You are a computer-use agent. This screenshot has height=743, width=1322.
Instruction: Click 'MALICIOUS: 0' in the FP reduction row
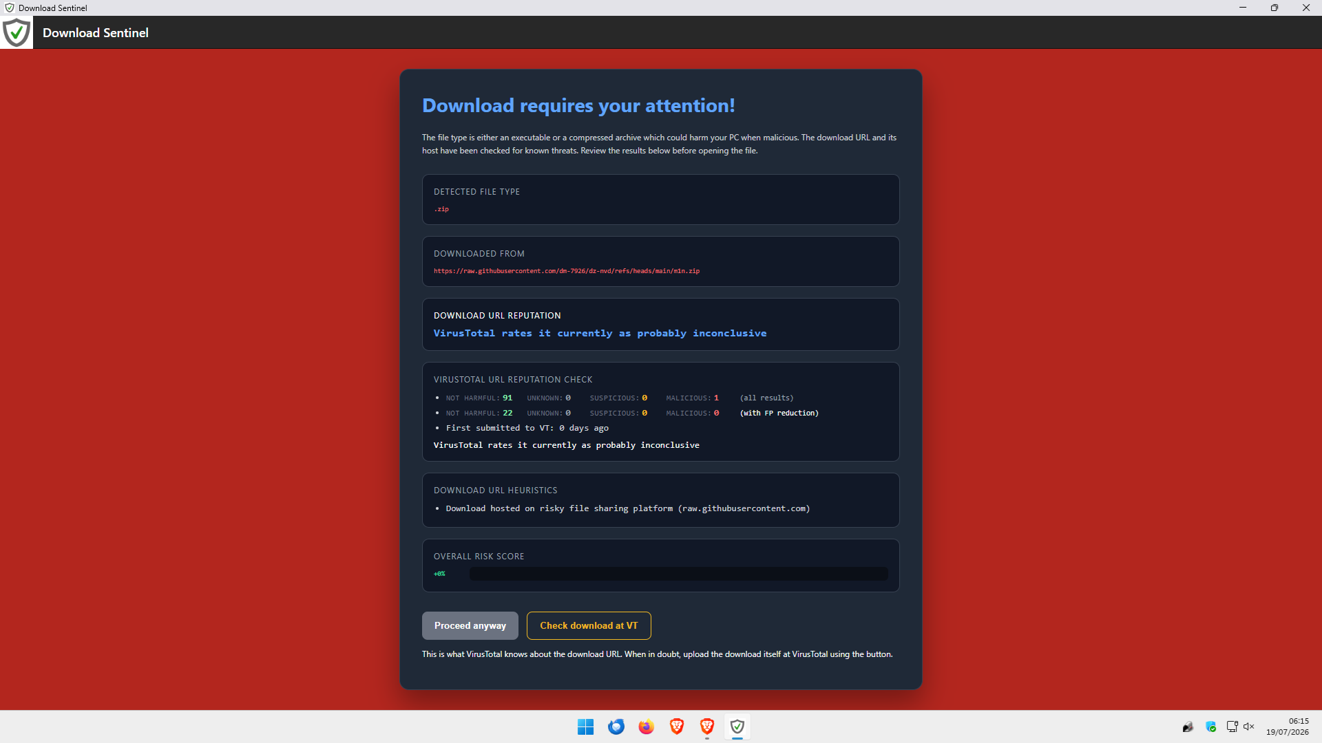point(692,413)
